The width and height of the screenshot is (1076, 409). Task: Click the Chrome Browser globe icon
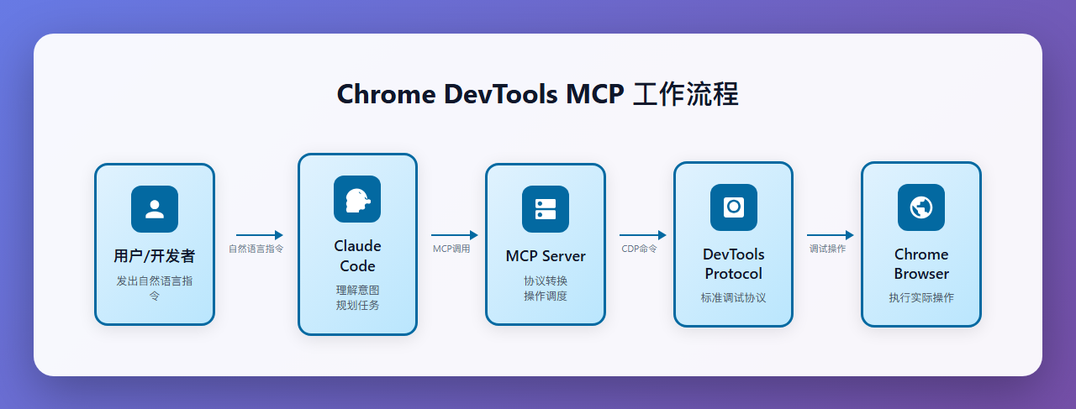click(x=921, y=207)
